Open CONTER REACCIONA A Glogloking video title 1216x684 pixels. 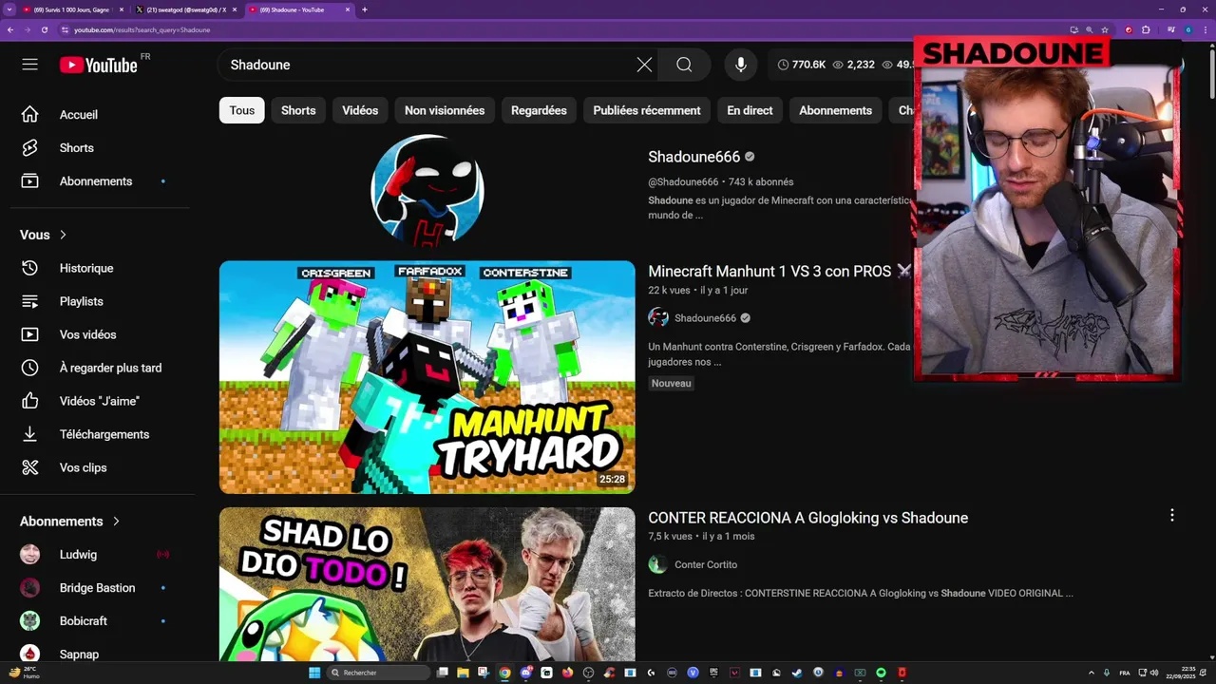coord(807,518)
